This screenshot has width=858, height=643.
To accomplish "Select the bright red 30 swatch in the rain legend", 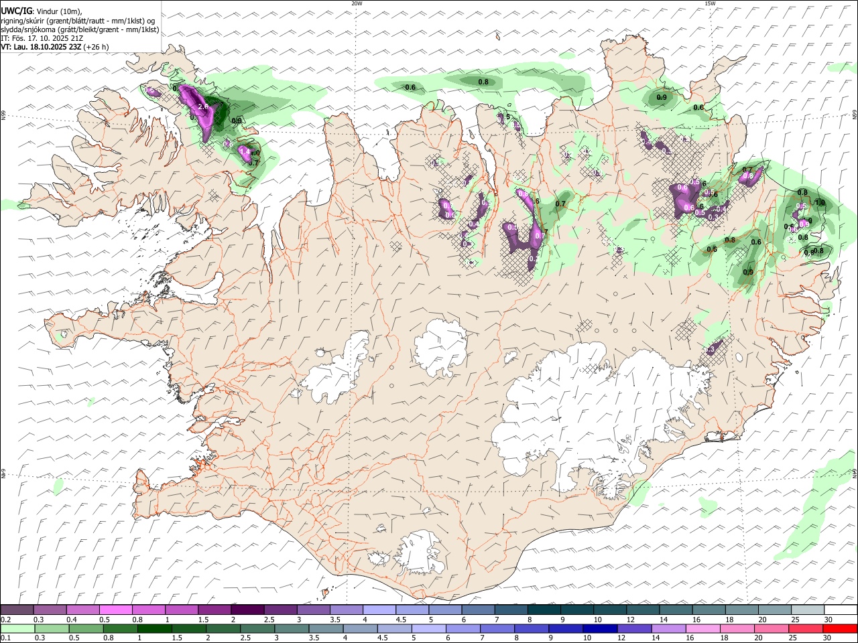I will coord(841,628).
